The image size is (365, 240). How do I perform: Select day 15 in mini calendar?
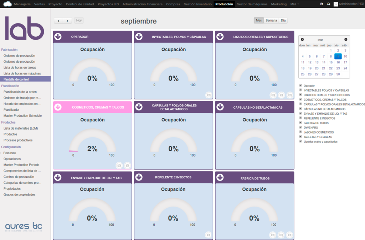pyautogui.click(x=331, y=62)
